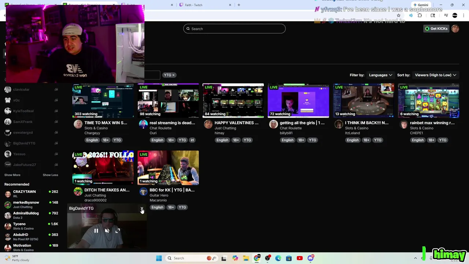
Task: Click the draco900002 channel avatar
Action: pos(78,191)
